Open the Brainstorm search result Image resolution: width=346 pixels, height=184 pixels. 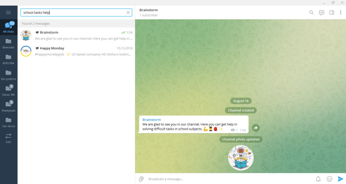tap(77, 36)
